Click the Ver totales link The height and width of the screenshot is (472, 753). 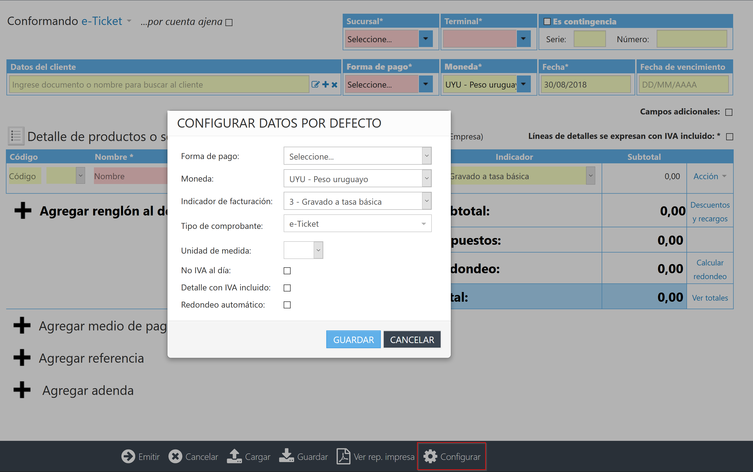point(710,297)
